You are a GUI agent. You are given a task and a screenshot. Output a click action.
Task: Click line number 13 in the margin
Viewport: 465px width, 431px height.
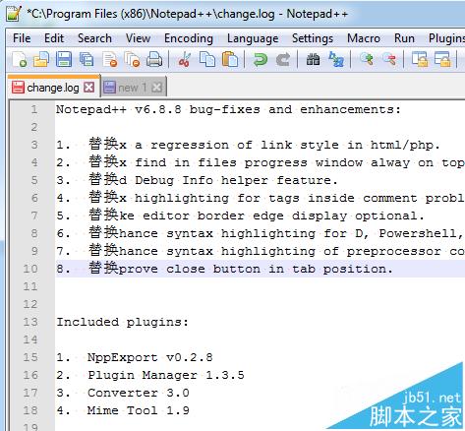pyautogui.click(x=30, y=322)
